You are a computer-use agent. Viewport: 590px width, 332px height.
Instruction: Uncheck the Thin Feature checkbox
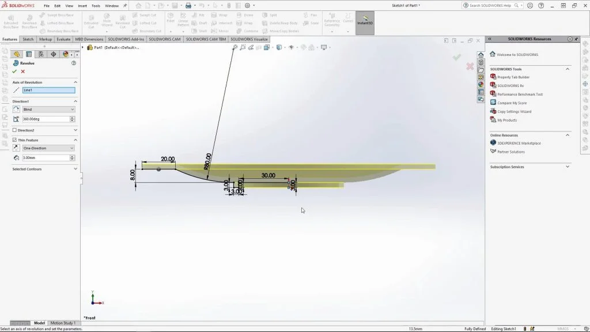(x=14, y=140)
